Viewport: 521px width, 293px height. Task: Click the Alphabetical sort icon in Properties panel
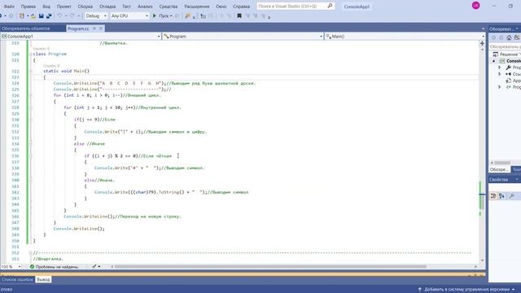coord(501,196)
